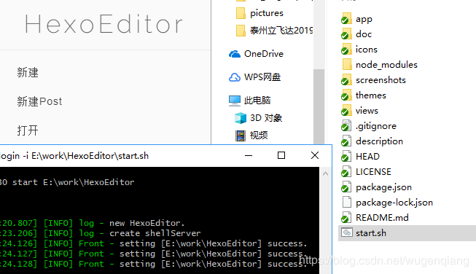476x274 pixels.
Task: Click the package.json file icon
Action: (346, 187)
